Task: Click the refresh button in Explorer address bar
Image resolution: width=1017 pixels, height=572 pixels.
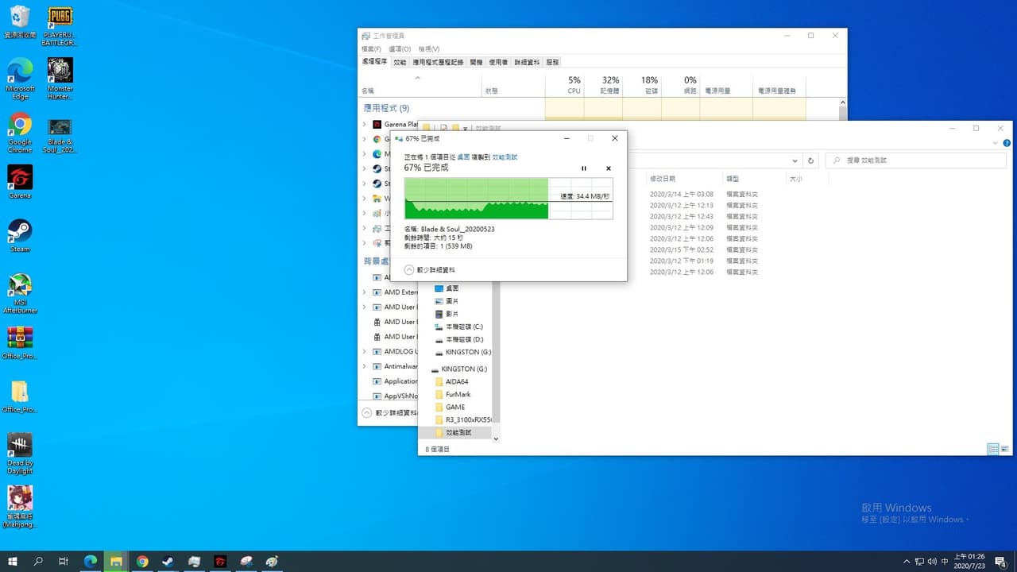Action: pos(811,160)
